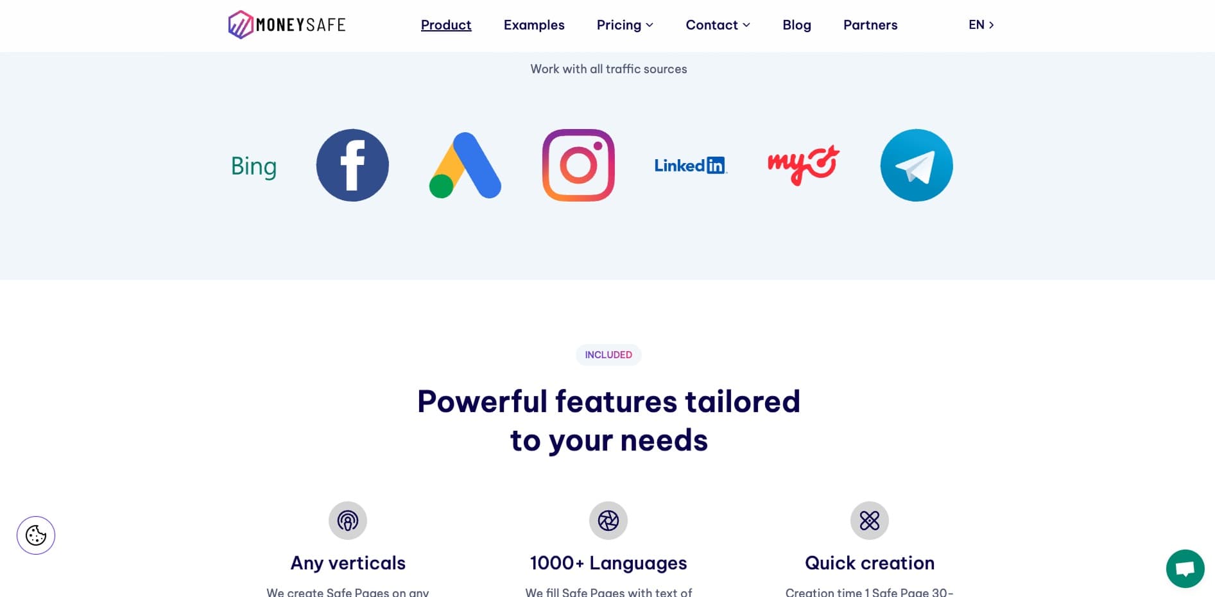Open the Examples menu item
Viewport: 1215px width, 597px height.
[x=534, y=25]
